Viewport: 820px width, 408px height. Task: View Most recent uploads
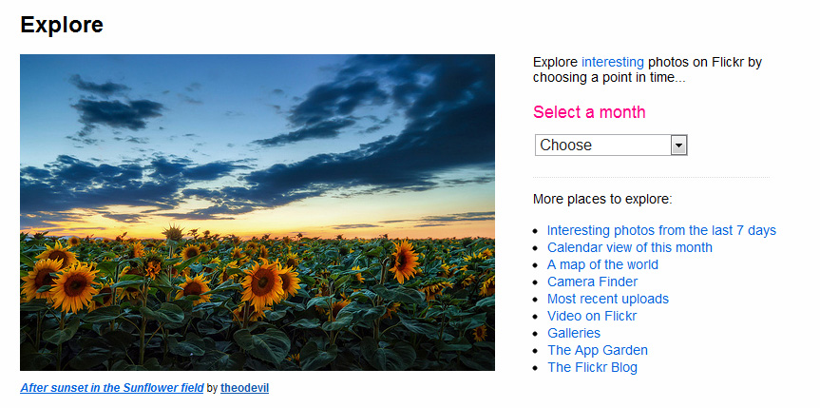[608, 299]
